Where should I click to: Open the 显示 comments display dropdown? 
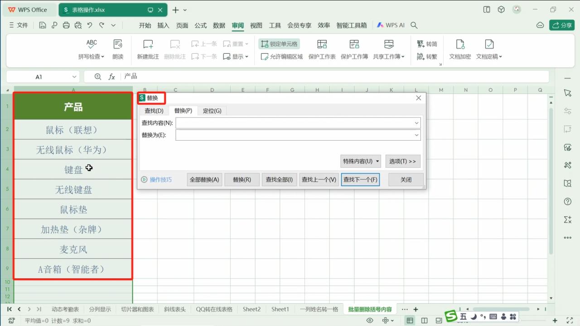pos(236,57)
